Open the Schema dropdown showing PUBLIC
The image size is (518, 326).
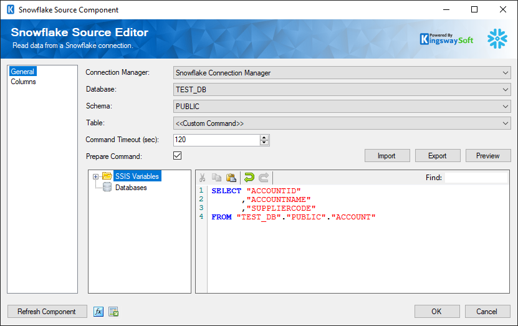[342, 107]
